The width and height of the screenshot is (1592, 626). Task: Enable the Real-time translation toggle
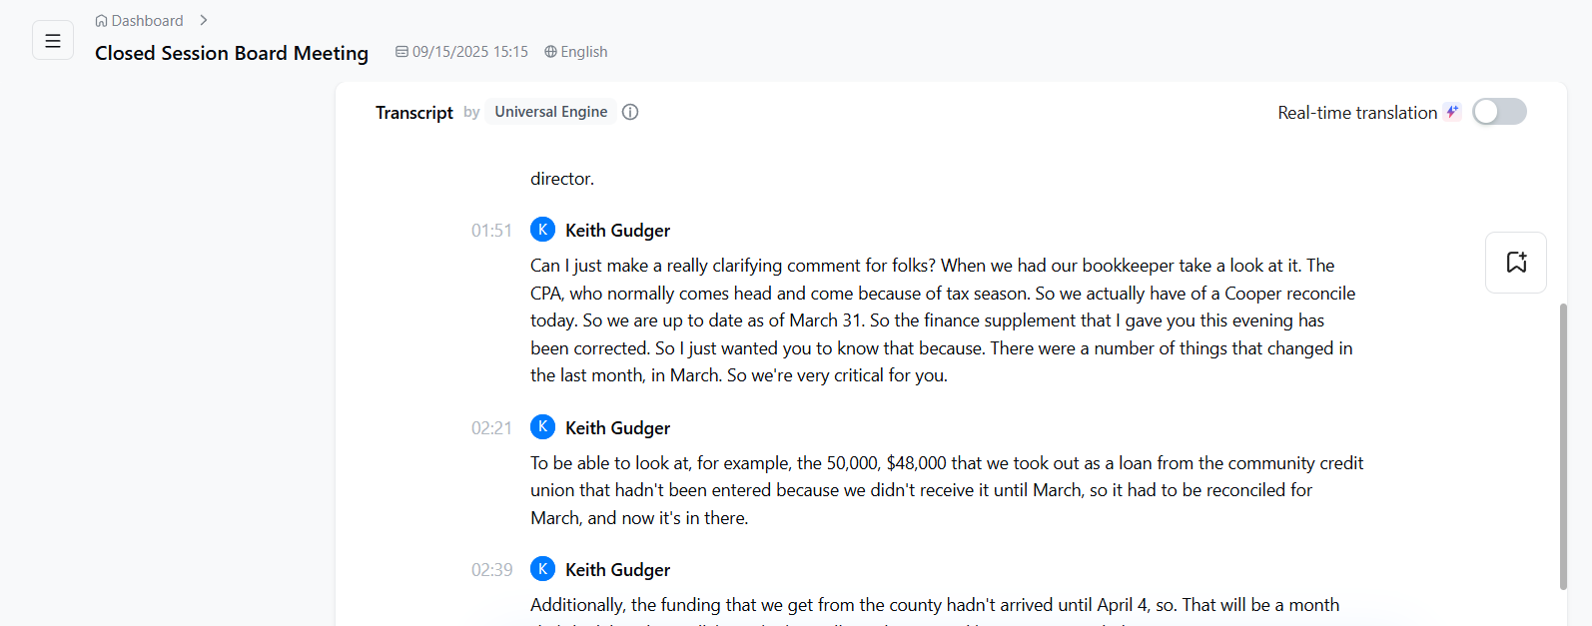pyautogui.click(x=1498, y=112)
